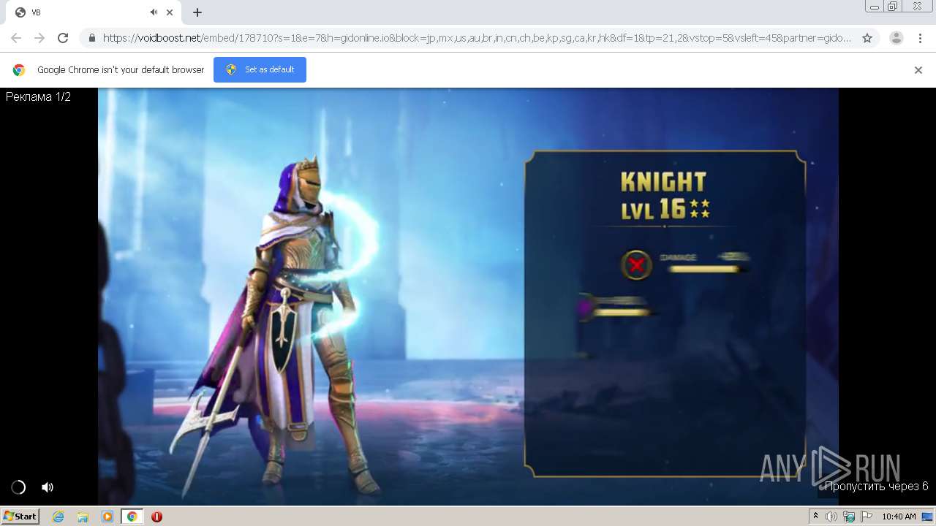This screenshot has height=526, width=936.
Task: Click the KNIGHT title in the ad
Action: tap(663, 181)
